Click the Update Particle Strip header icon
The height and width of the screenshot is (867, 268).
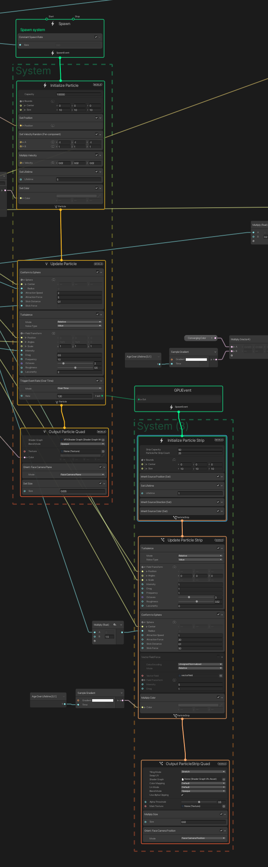(x=163, y=540)
